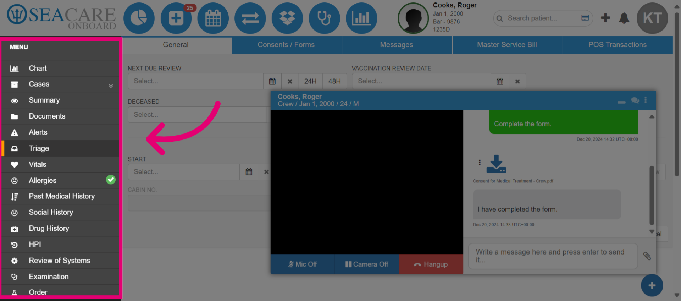Image resolution: width=681 pixels, height=301 pixels.
Task: Open Examination in the side menu
Action: pos(60,277)
